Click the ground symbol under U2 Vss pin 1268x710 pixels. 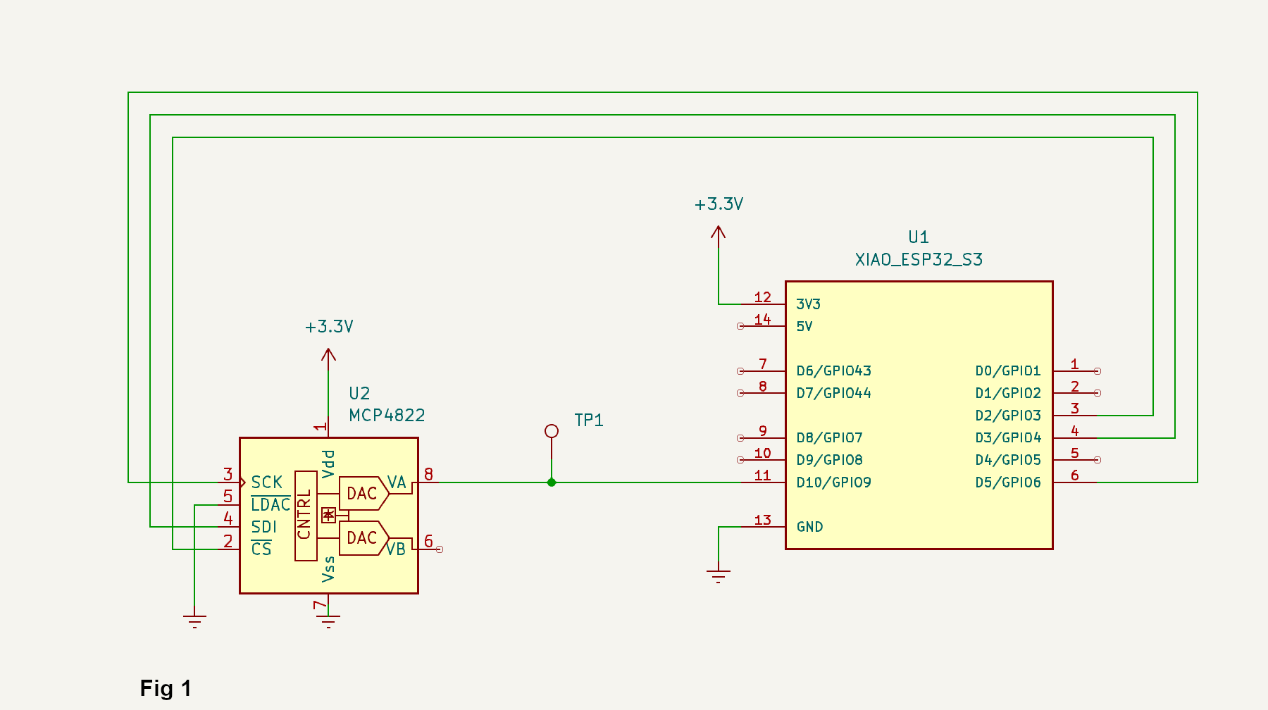pos(328,621)
